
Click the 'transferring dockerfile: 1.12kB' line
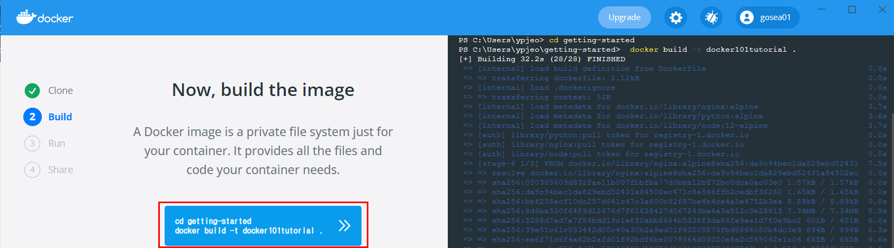coord(675,78)
